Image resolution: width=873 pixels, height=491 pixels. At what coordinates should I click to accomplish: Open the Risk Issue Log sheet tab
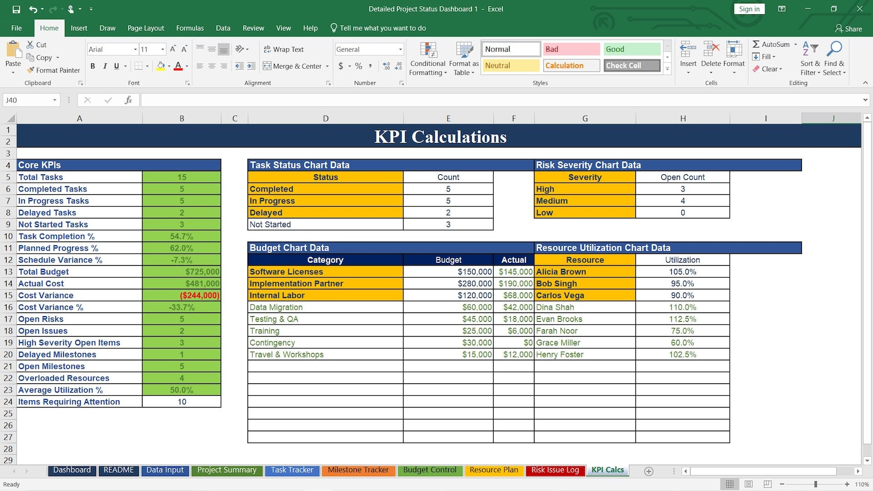[555, 470]
